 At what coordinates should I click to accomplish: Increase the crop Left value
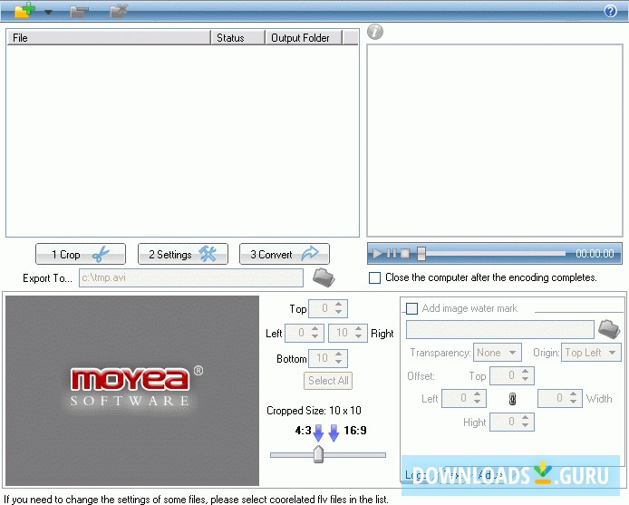coord(314,329)
